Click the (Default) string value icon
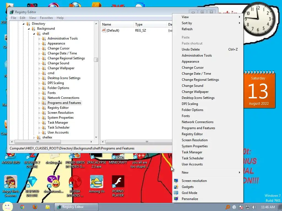Screen dimensions: 282x211 104,30
